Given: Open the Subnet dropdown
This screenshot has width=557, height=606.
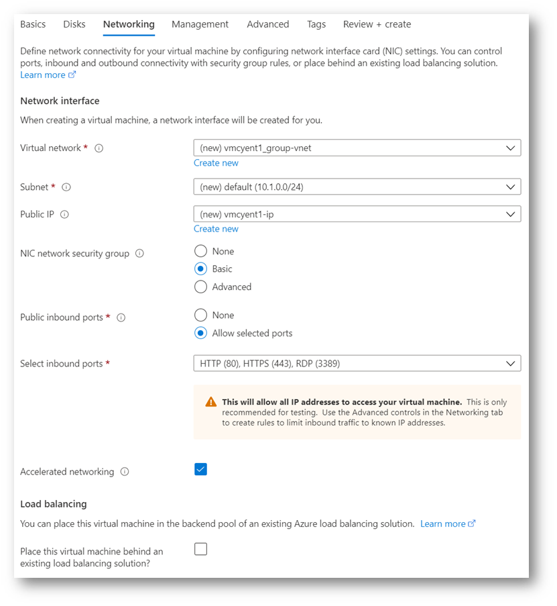Looking at the screenshot, I should tap(357, 187).
